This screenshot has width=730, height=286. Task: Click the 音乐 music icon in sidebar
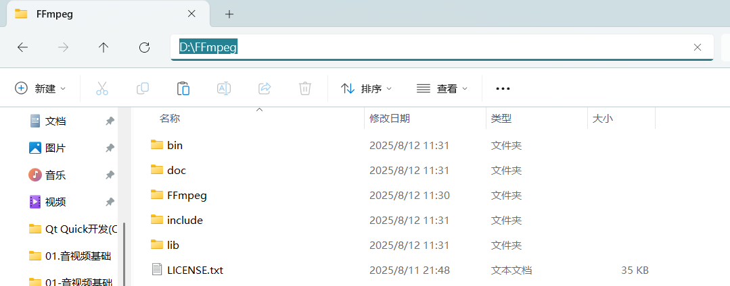[35, 175]
